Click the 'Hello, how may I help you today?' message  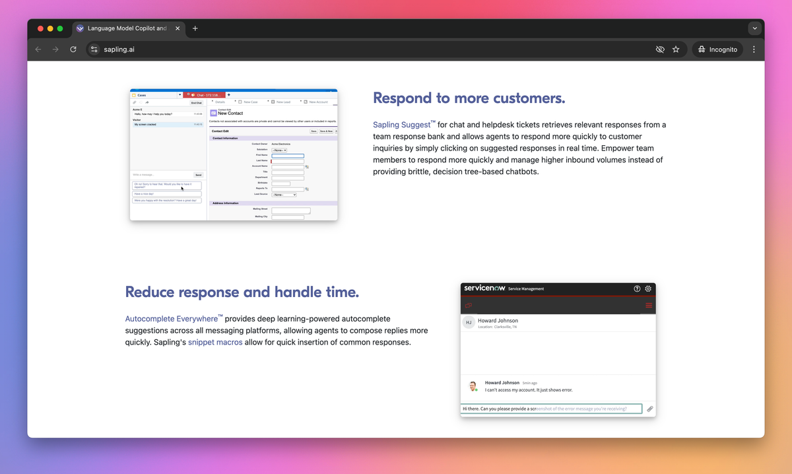(x=168, y=114)
